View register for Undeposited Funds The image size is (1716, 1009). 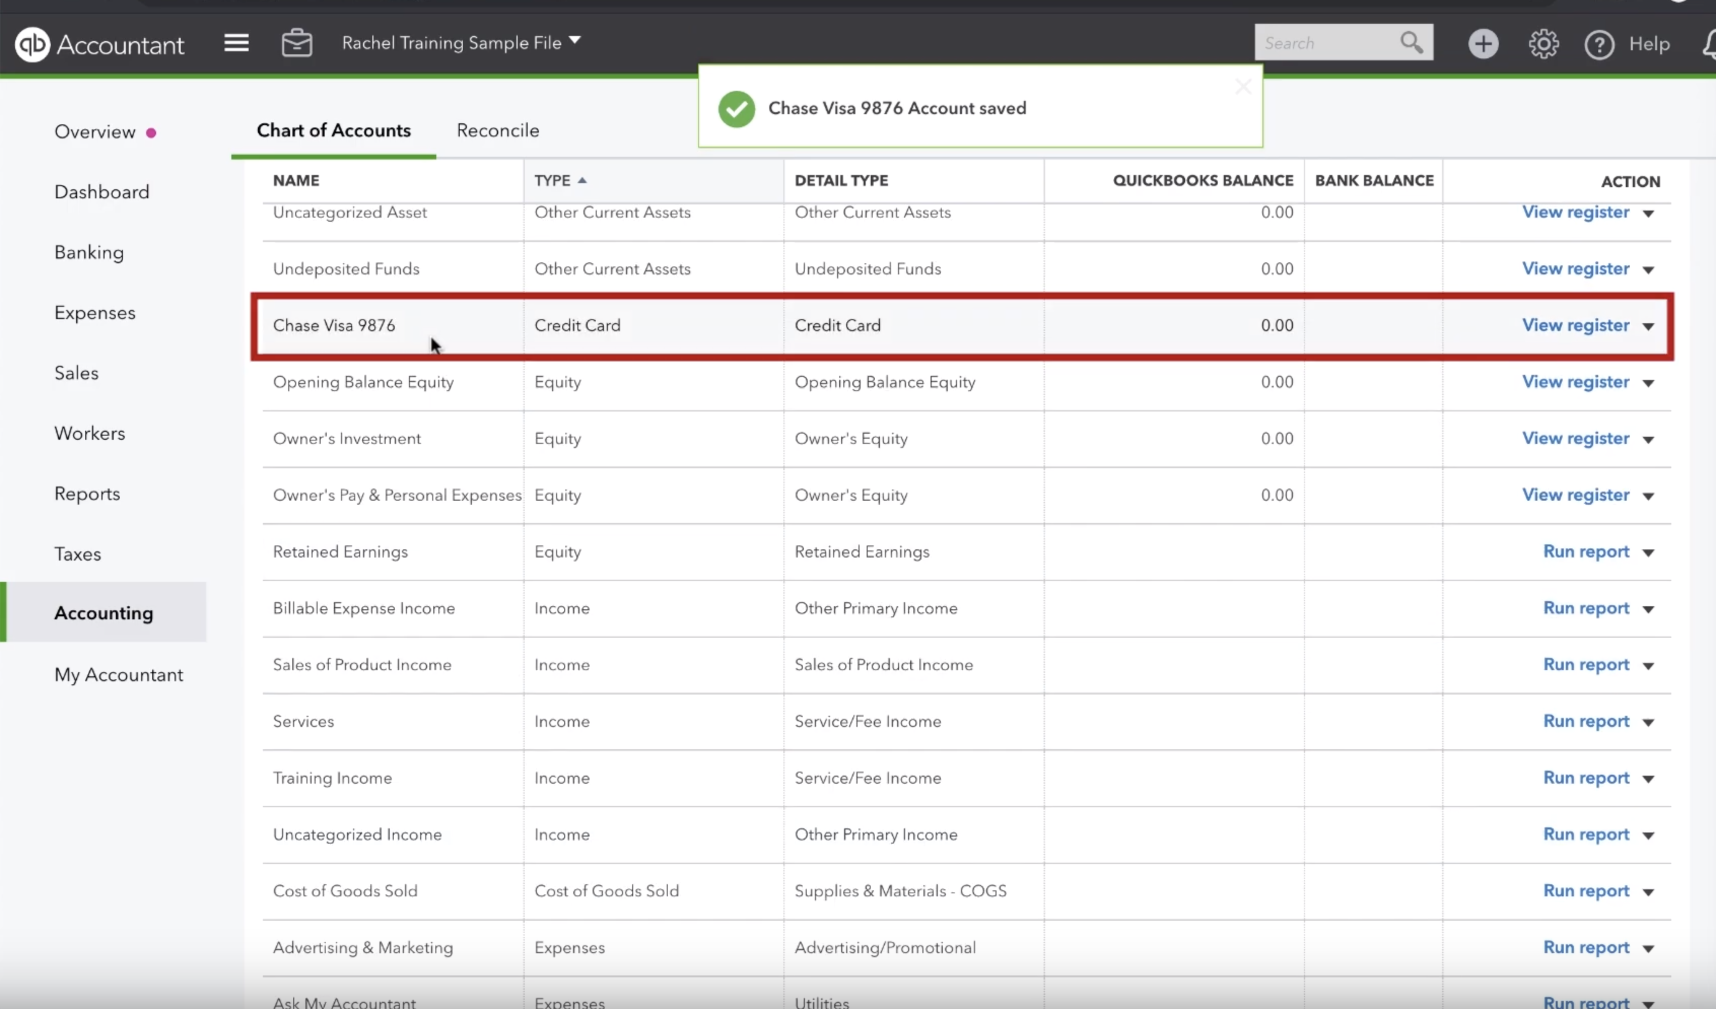[x=1575, y=269]
